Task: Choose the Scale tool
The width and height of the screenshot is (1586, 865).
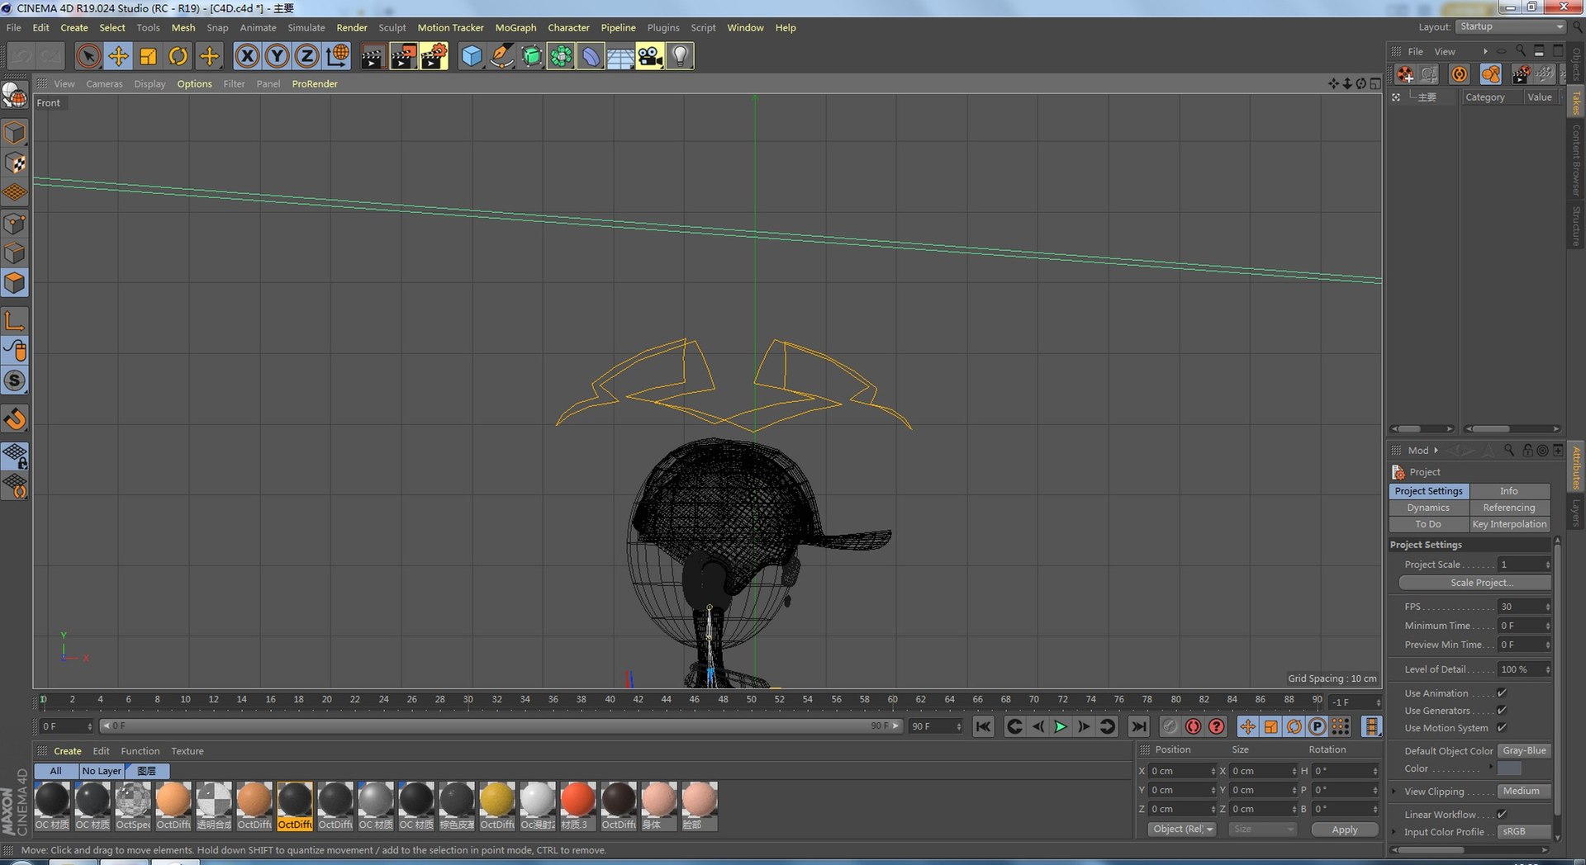Action: [x=148, y=56]
